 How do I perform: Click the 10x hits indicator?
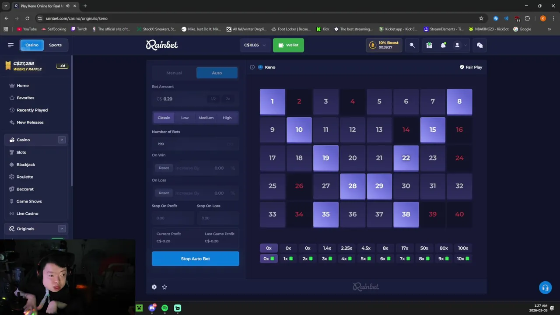463,259
